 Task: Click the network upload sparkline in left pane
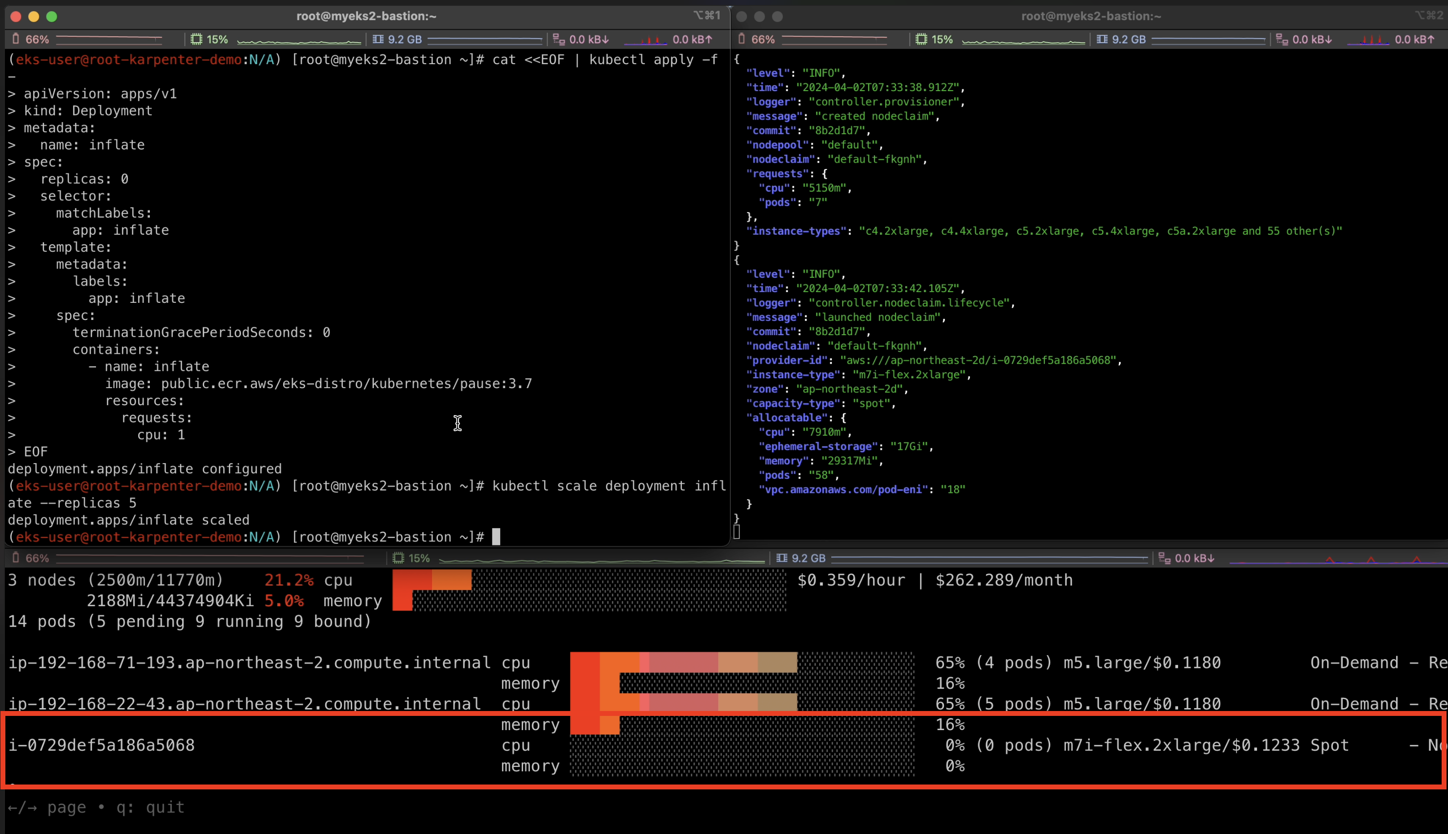click(x=645, y=40)
